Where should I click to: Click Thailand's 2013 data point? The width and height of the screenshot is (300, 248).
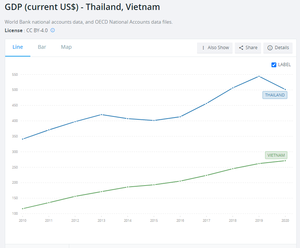tap(101, 115)
